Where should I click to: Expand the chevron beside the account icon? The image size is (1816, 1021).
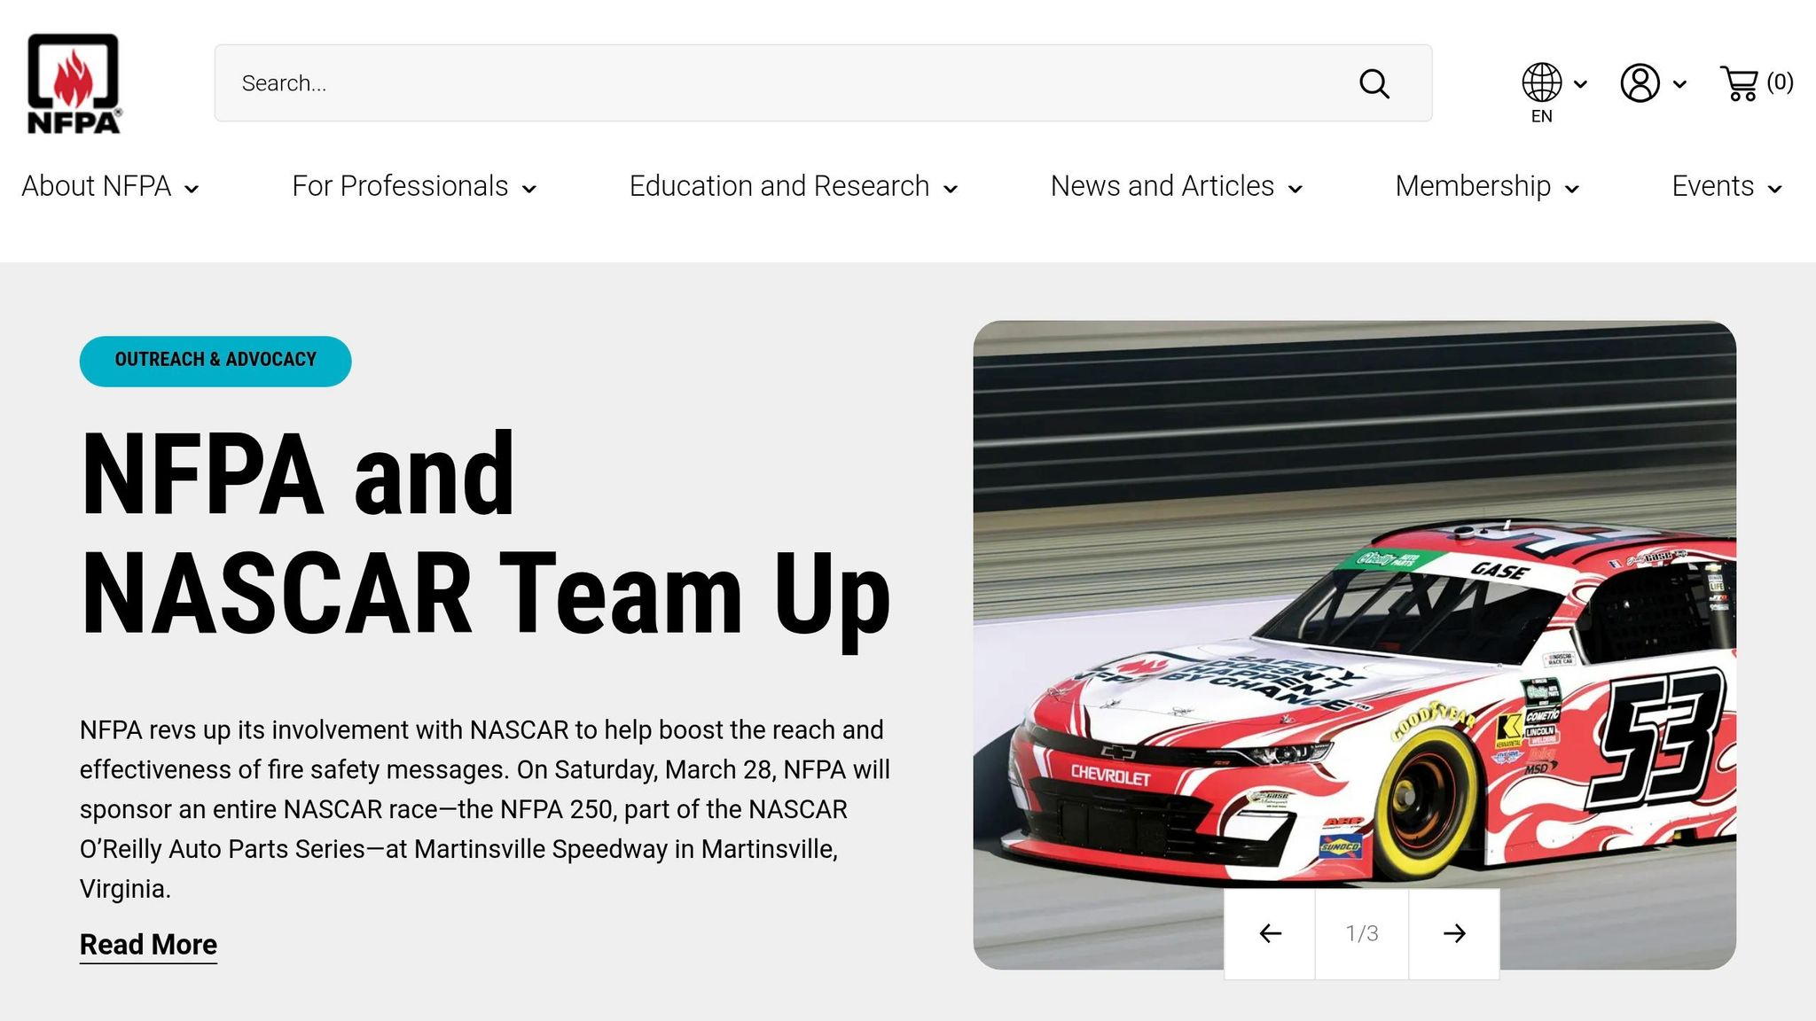point(1679,84)
